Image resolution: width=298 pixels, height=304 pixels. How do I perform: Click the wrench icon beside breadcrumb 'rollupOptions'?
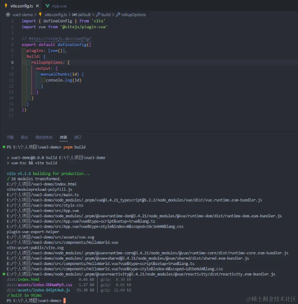pyautogui.click(x=118, y=15)
